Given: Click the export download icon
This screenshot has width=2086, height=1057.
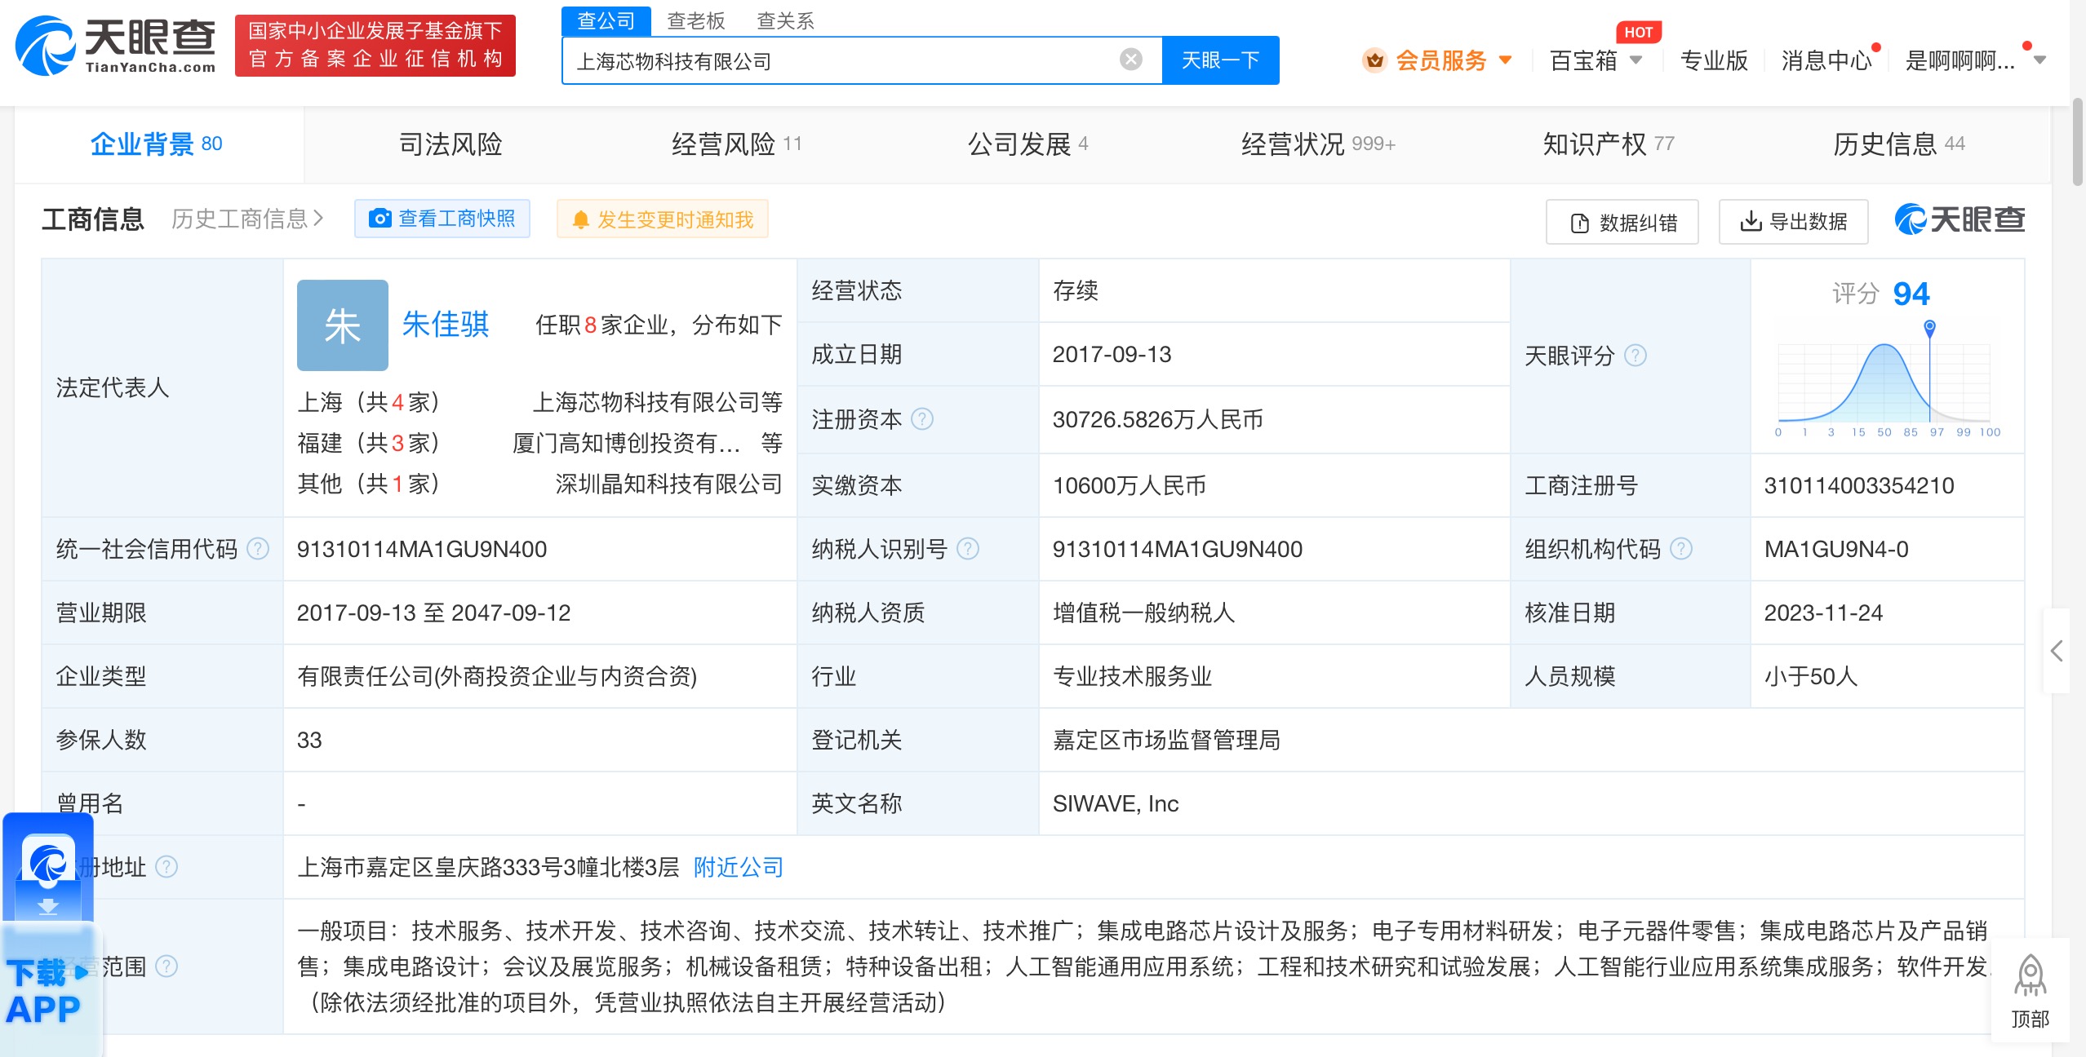Looking at the screenshot, I should click(x=1751, y=221).
